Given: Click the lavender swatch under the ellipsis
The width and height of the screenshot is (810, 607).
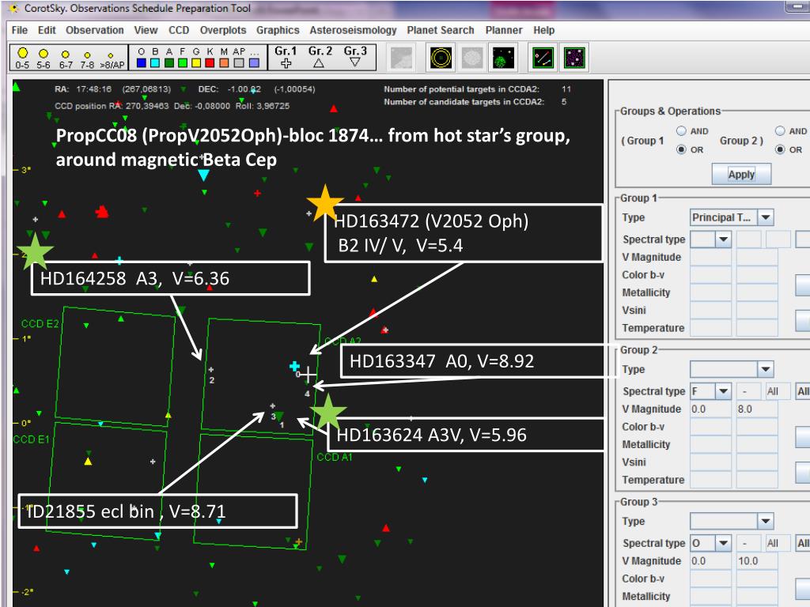Looking at the screenshot, I should (x=254, y=63).
